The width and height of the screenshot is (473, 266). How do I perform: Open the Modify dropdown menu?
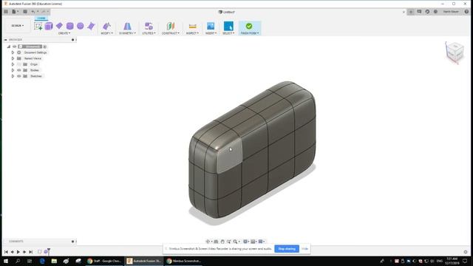[106, 33]
